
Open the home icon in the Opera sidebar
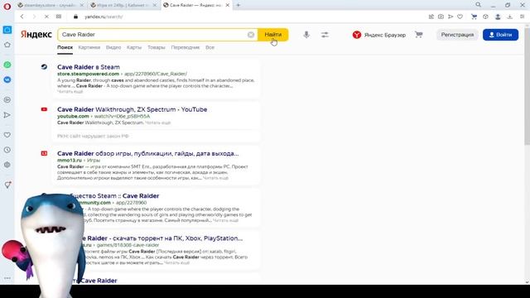(x=7, y=45)
